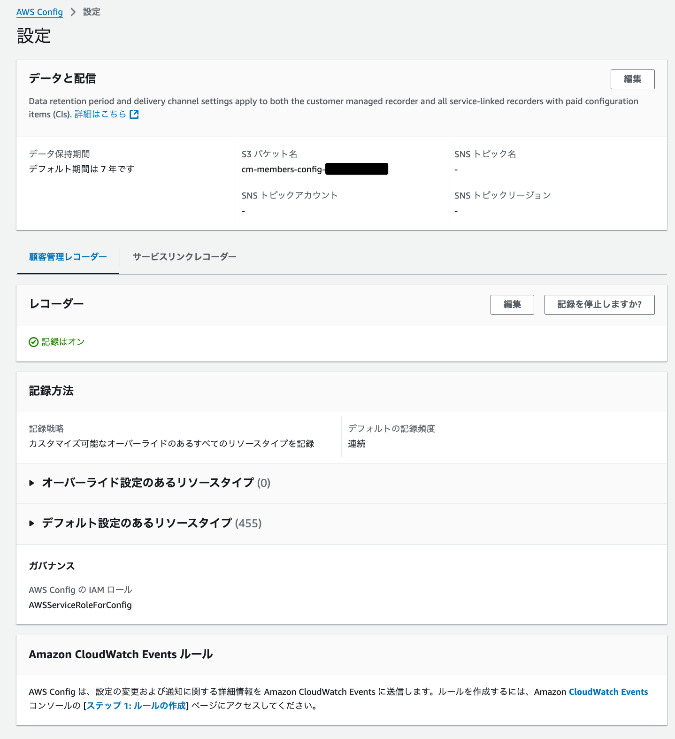This screenshot has width=675, height=739.
Task: Click the ガバナンス heading
Action: click(52, 566)
